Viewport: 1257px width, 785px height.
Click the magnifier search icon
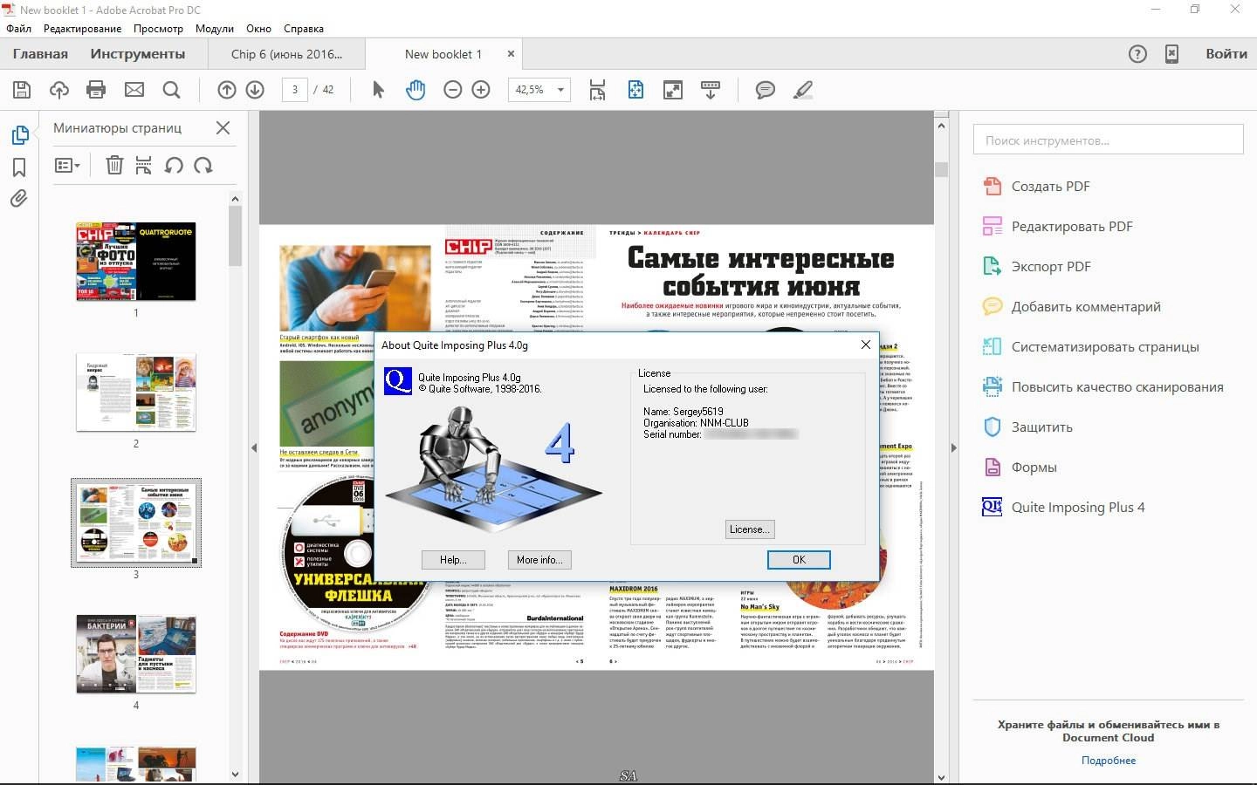[172, 90]
